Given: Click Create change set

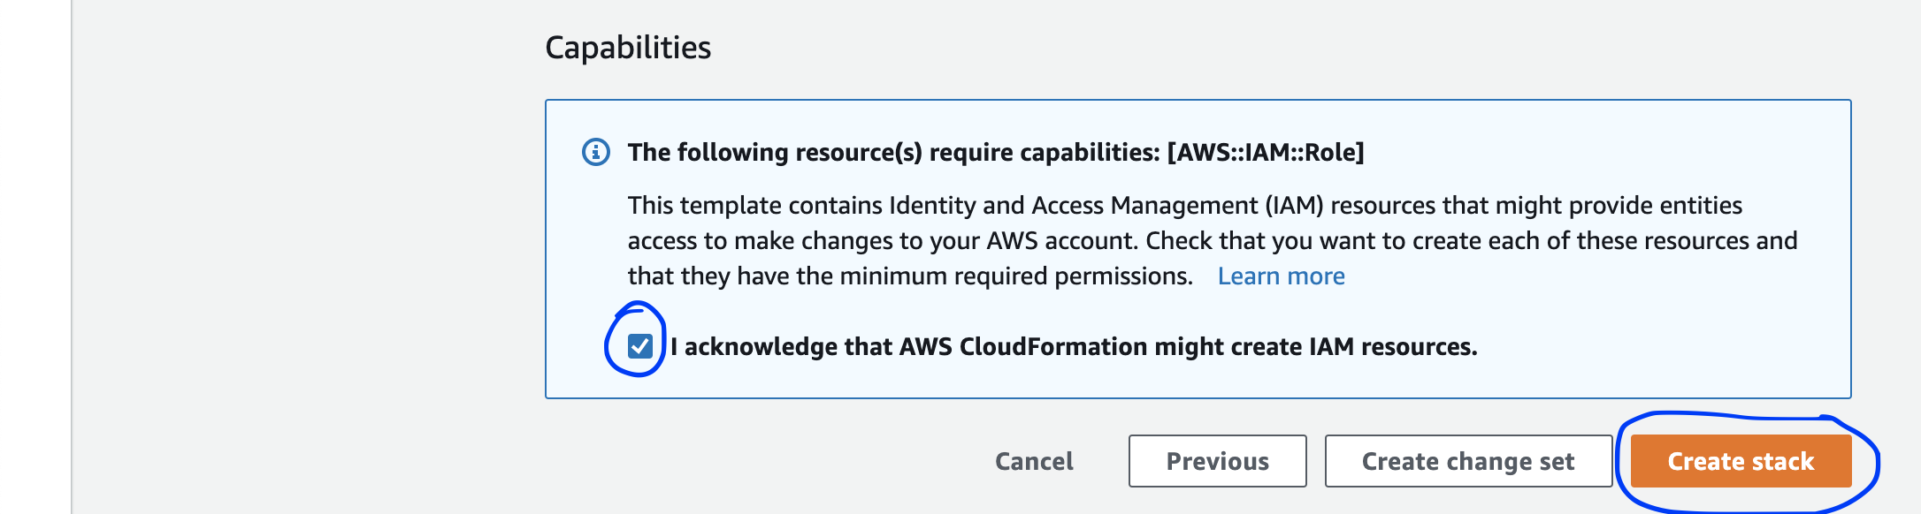Looking at the screenshot, I should pyautogui.click(x=1468, y=461).
